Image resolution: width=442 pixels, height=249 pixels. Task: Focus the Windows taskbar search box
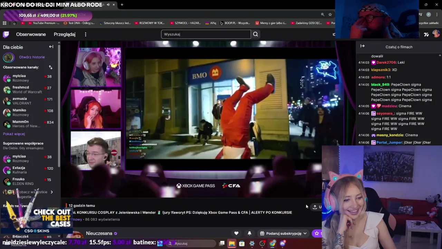click(x=191, y=243)
